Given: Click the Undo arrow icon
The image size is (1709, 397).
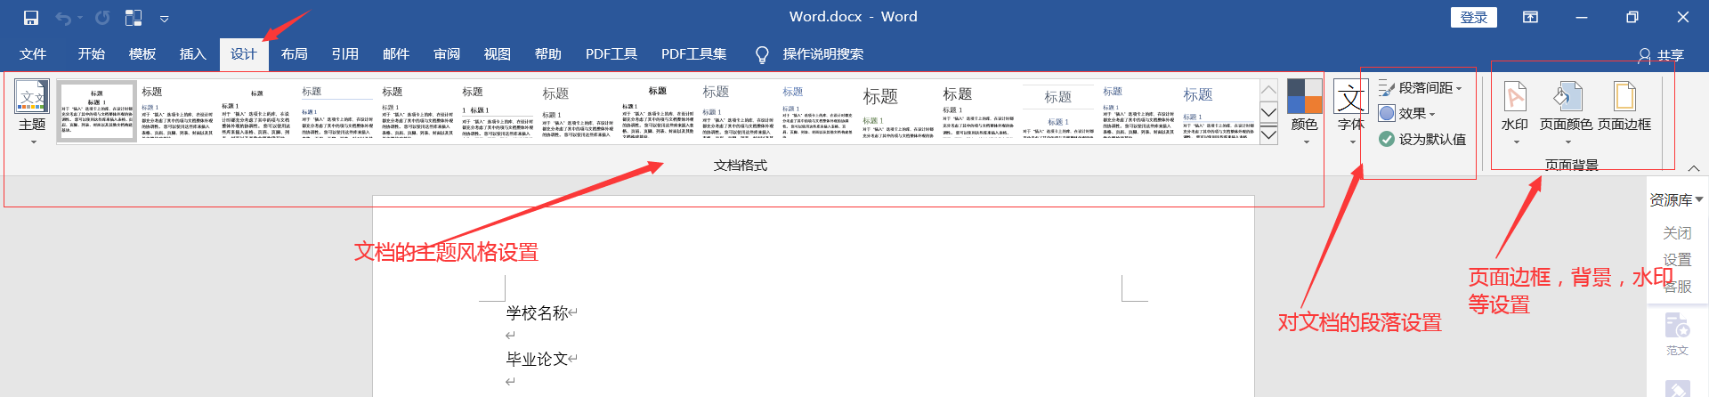Looking at the screenshot, I should click(x=63, y=18).
